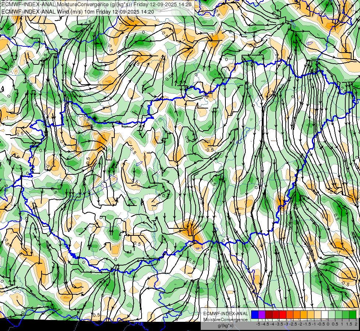Screen dimensions: 360x331
Task: Pick the bright red swatch left of -3
Action: click(x=283, y=315)
